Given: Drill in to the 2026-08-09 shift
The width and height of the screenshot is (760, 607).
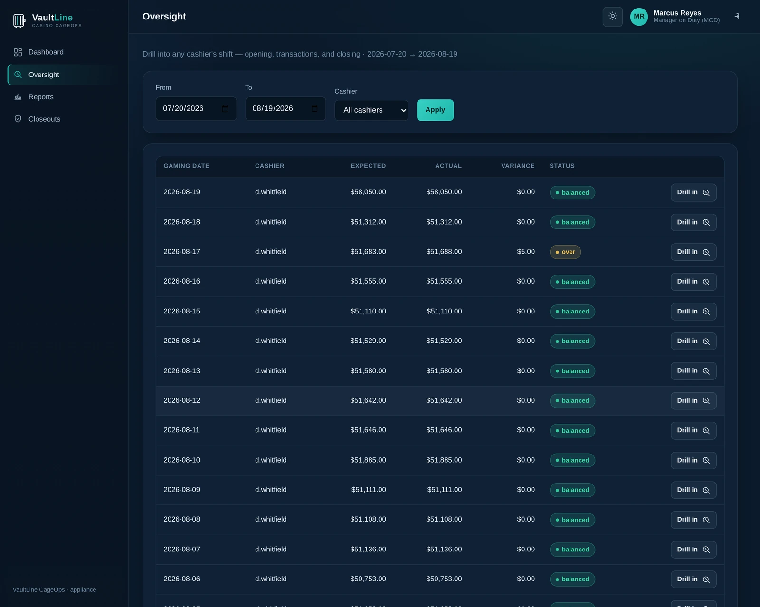Looking at the screenshot, I should (693, 490).
